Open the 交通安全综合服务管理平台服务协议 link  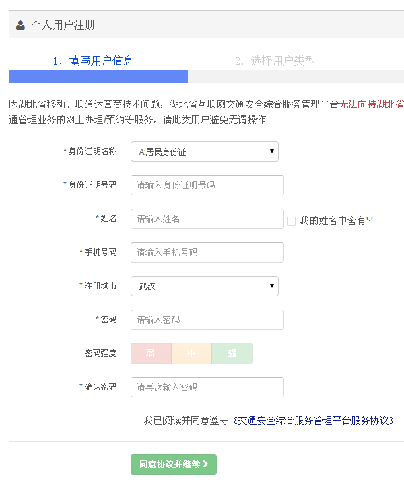312,421
